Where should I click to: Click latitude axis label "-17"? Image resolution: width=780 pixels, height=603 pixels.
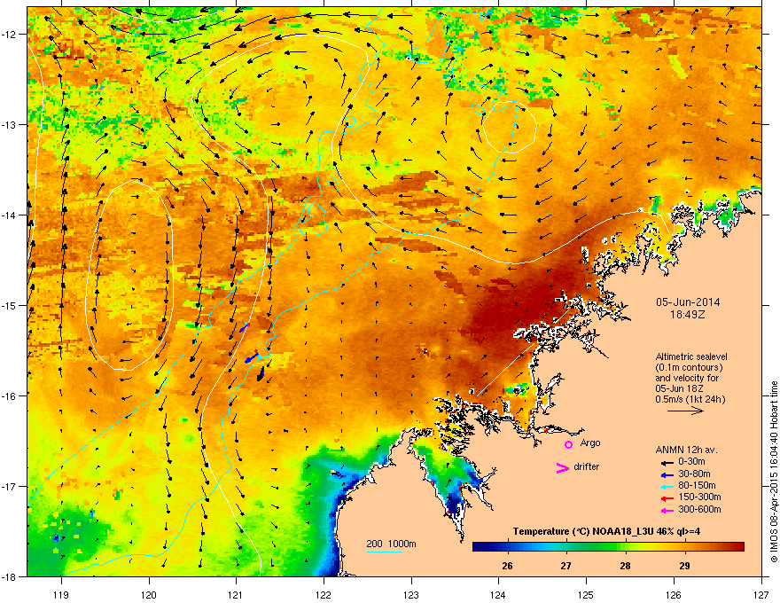[x=9, y=486]
